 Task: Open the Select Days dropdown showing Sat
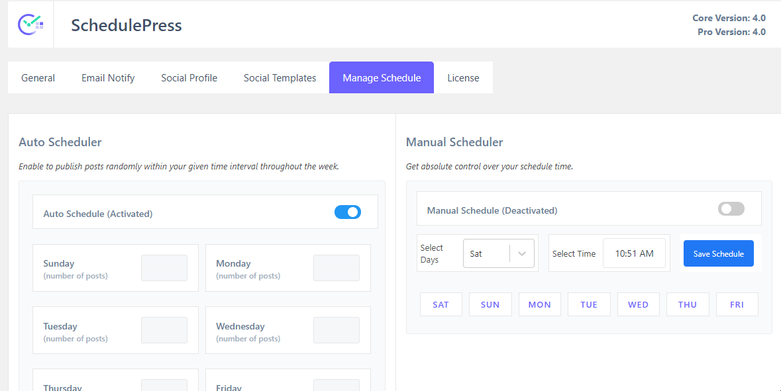[x=499, y=253]
